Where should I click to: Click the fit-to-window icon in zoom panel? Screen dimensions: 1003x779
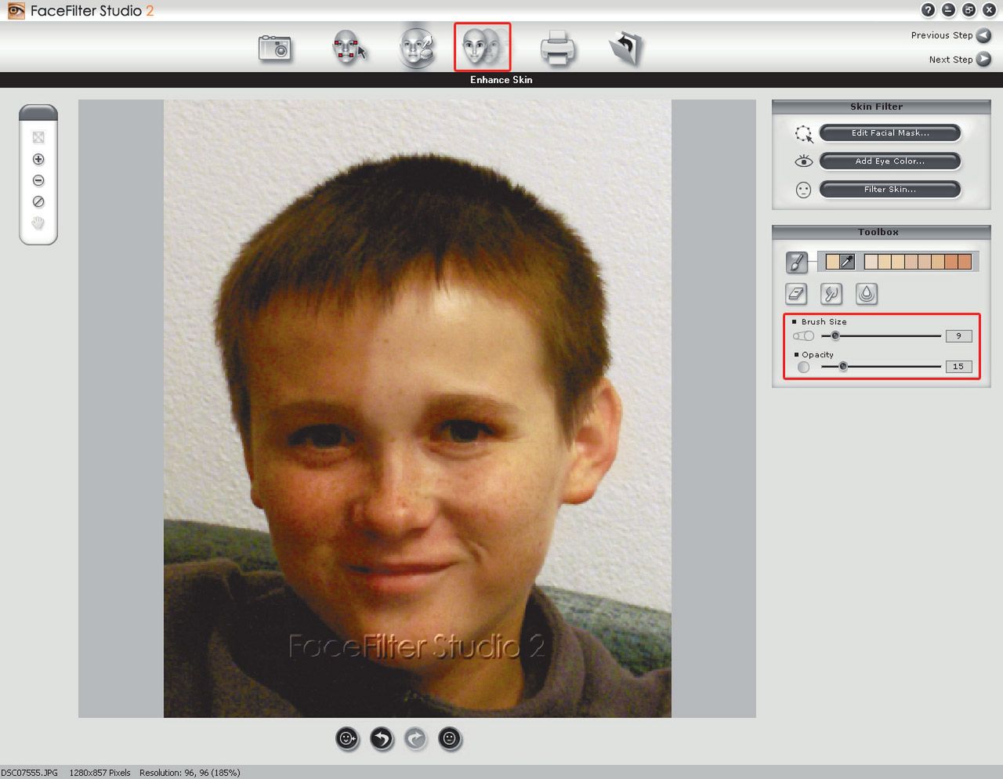(x=38, y=137)
